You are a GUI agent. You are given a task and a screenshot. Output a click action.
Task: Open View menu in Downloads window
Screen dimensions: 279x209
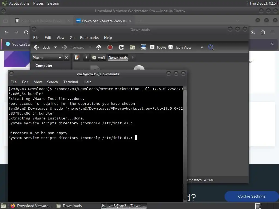pyautogui.click(x=60, y=38)
